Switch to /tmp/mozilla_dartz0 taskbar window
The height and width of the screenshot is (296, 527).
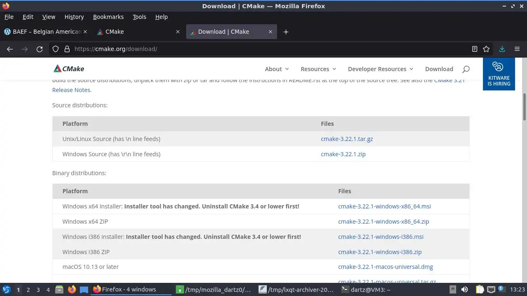click(x=214, y=289)
